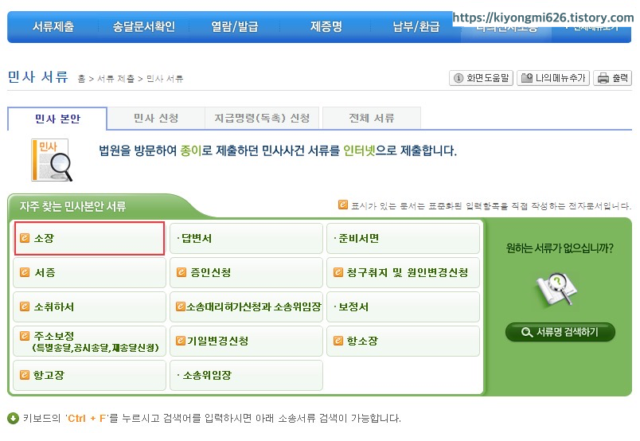Image resolution: width=640 pixels, height=441 pixels.
Task: Open the 소장 document form
Action: coord(89,239)
